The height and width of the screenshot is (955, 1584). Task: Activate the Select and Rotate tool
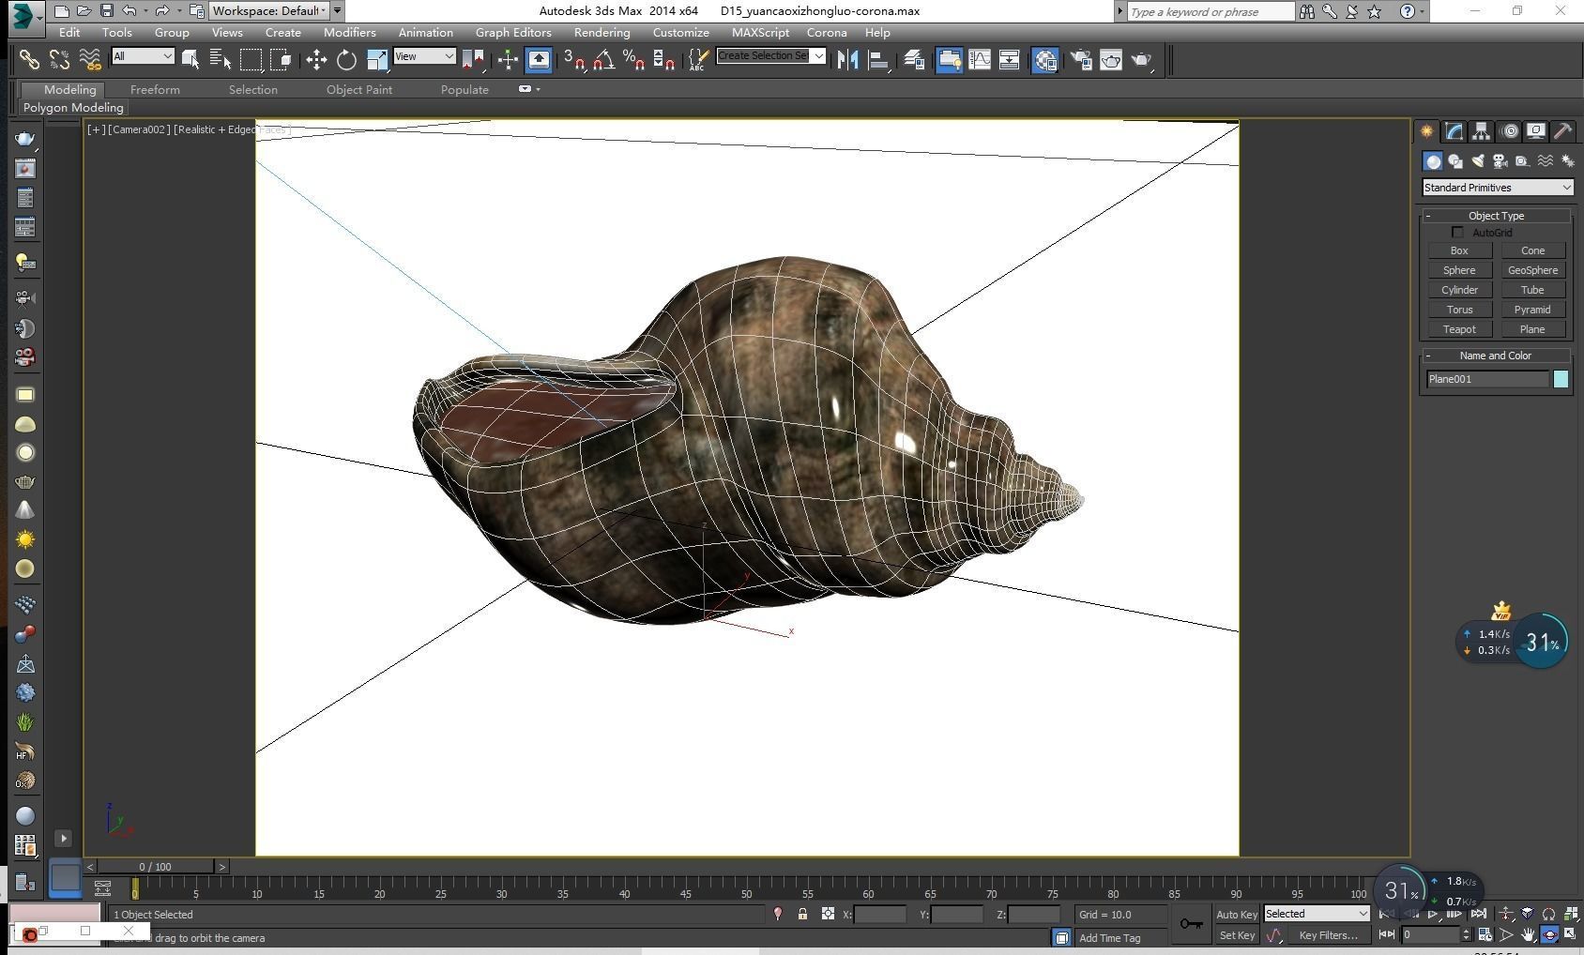pyautogui.click(x=346, y=60)
